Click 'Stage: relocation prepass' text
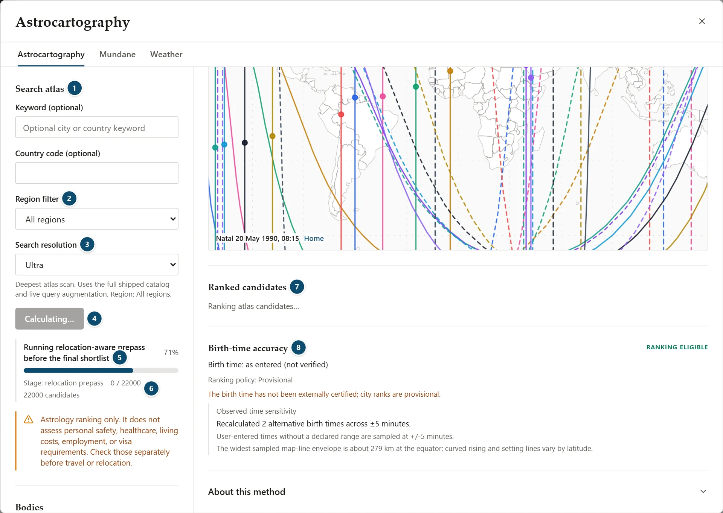The width and height of the screenshot is (723, 513). pyautogui.click(x=63, y=383)
